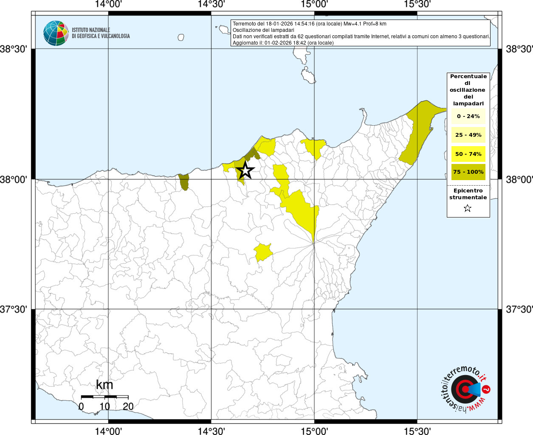Viewport: 533px width, 435px height.
Task: Click the INGV globe logo
Action: pyautogui.click(x=56, y=33)
